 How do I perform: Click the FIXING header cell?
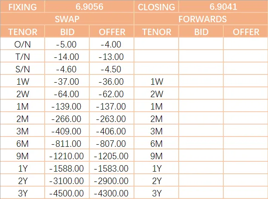pos(22,7)
